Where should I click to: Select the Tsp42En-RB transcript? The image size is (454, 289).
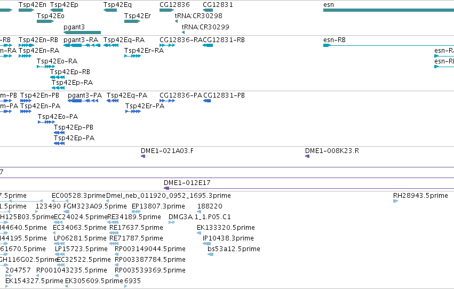(26, 45)
